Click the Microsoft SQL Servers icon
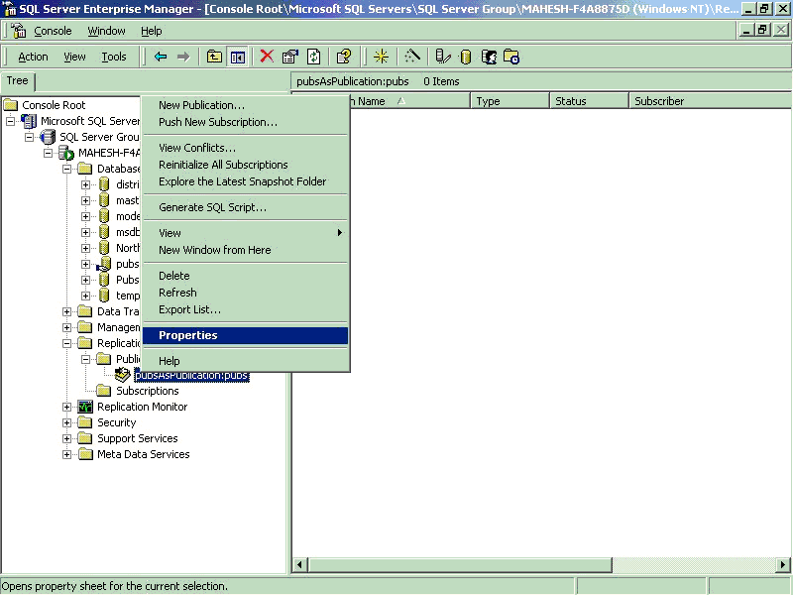 pyautogui.click(x=29, y=121)
